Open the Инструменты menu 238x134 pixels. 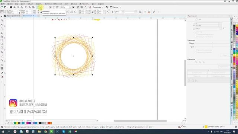(84, 4)
